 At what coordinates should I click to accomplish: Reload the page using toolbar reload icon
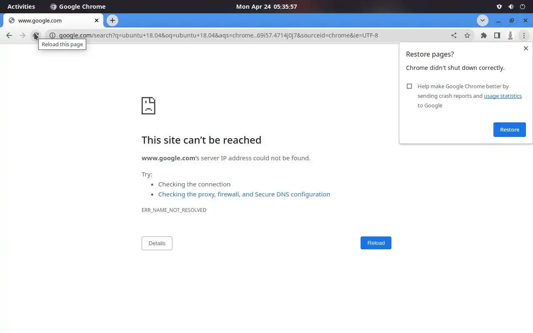(x=36, y=35)
